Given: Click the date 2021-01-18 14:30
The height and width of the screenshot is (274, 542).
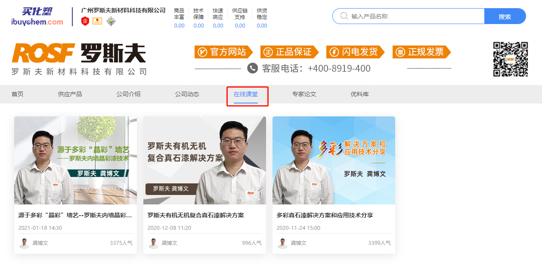Looking at the screenshot, I should point(40,228).
